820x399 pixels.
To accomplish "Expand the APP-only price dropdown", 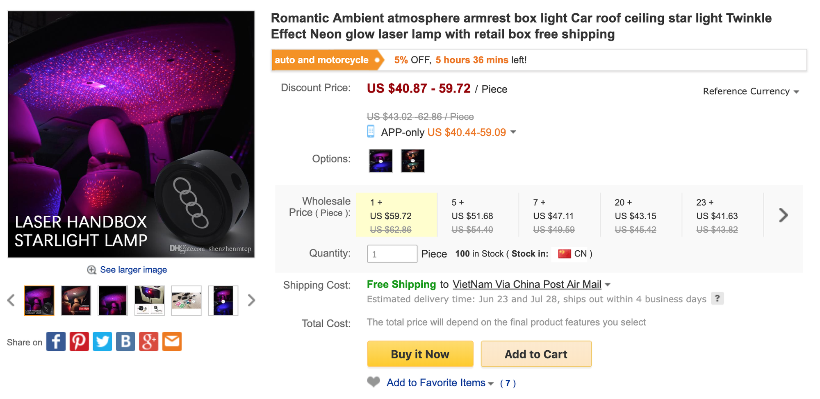I will pos(513,132).
